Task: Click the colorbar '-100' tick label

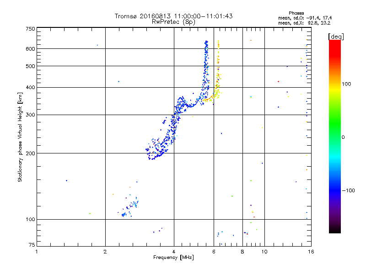Action: click(x=349, y=190)
